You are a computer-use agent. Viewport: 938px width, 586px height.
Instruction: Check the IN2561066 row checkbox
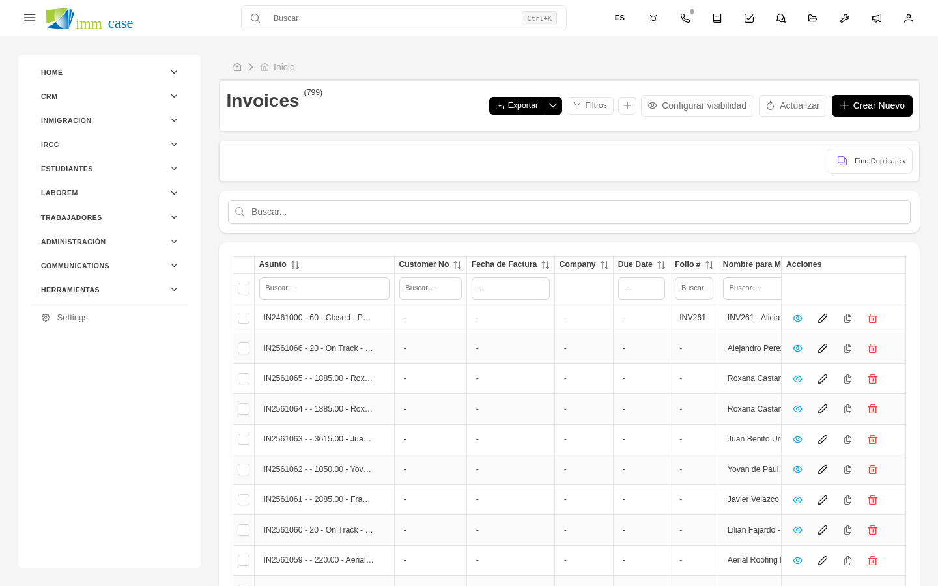(x=244, y=348)
